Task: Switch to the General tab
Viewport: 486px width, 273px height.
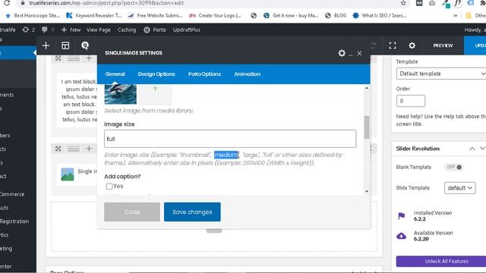Action: 115,74
